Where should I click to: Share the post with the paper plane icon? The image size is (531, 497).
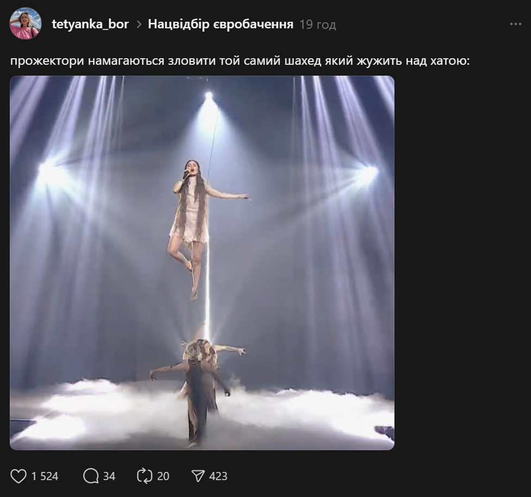(198, 476)
